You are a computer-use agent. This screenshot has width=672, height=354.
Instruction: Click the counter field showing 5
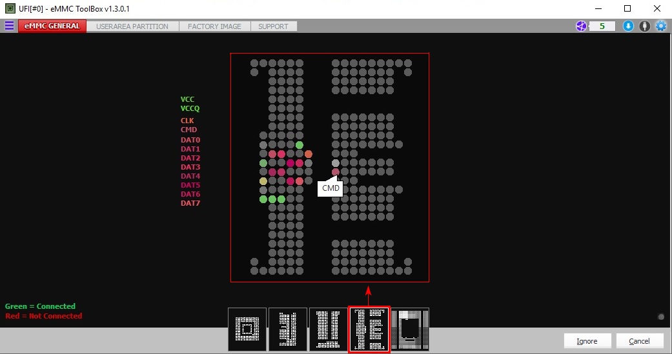pos(602,26)
